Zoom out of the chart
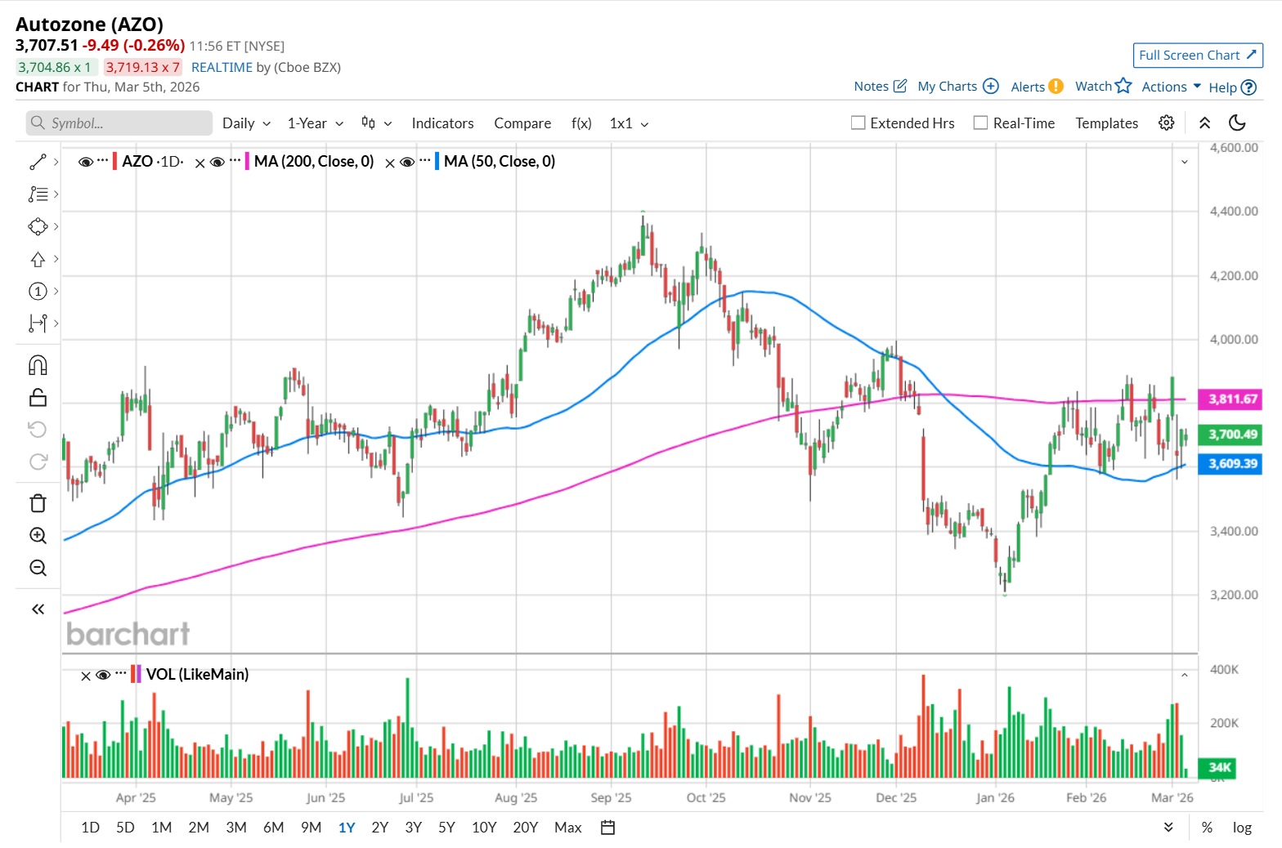Screen dimensions: 1282x848 pos(38,568)
